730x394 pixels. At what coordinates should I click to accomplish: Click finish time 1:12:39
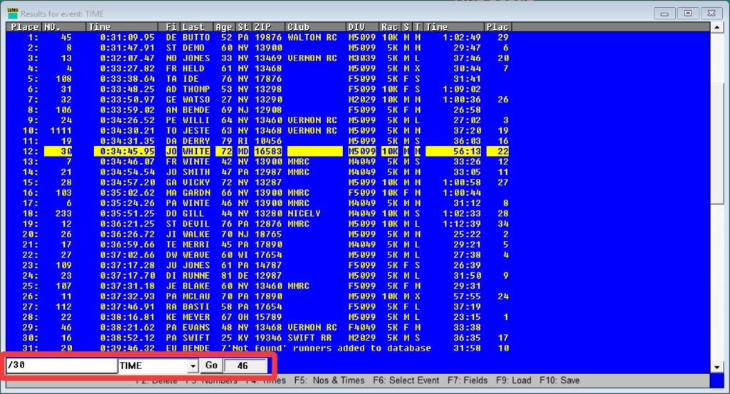click(462, 224)
